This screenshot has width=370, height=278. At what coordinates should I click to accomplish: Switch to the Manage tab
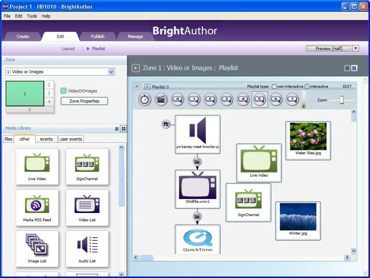tap(135, 36)
